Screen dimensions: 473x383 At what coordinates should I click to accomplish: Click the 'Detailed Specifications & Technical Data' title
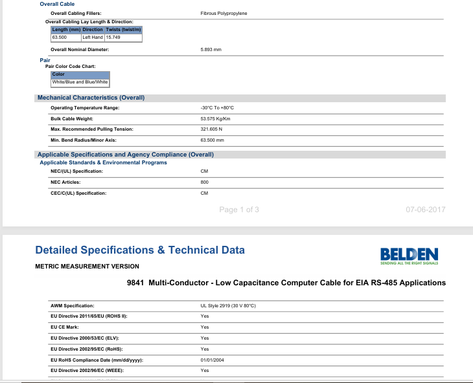pyautogui.click(x=140, y=250)
